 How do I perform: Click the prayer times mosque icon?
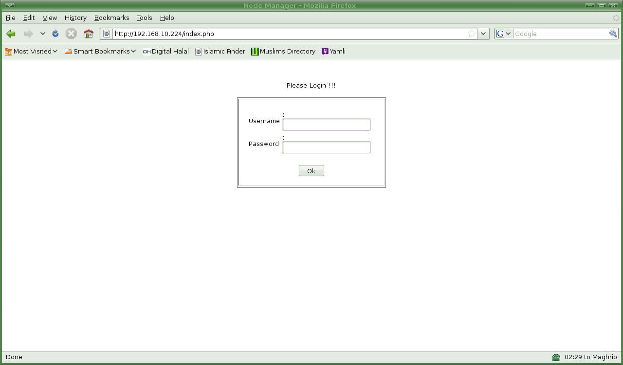556,357
